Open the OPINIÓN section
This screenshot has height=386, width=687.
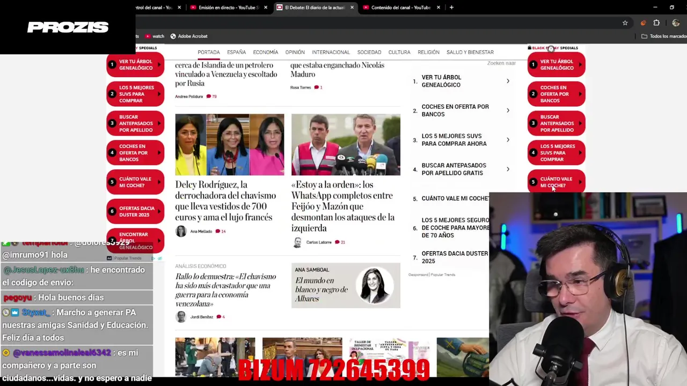[295, 52]
